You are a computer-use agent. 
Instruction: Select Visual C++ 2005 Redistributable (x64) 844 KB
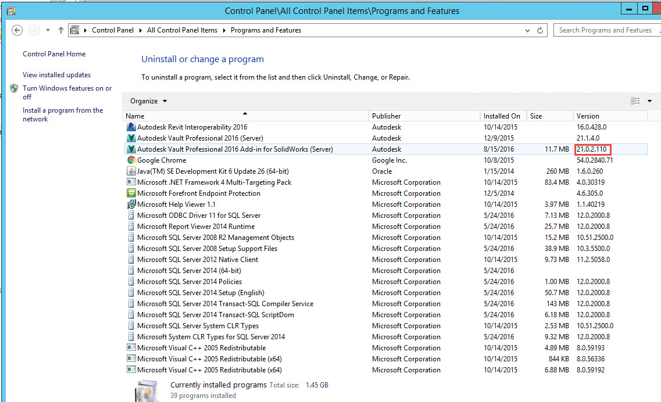point(385,358)
